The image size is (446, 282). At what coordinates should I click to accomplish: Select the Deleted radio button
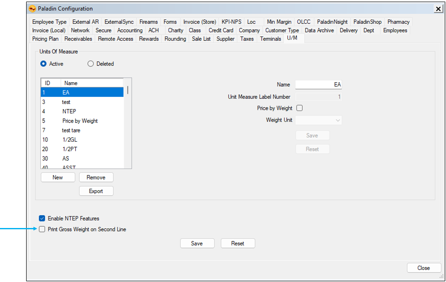pos(91,64)
